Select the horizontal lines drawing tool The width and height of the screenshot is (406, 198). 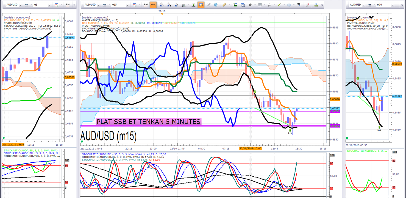click(260, 5)
